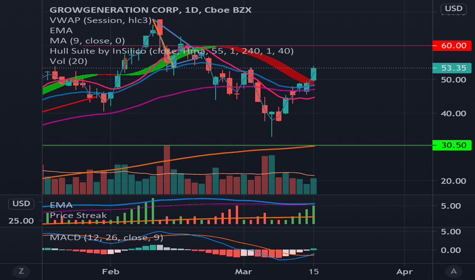The height and width of the screenshot is (280, 475).
Task: Click the Price Streak indicator label
Action: point(78,215)
